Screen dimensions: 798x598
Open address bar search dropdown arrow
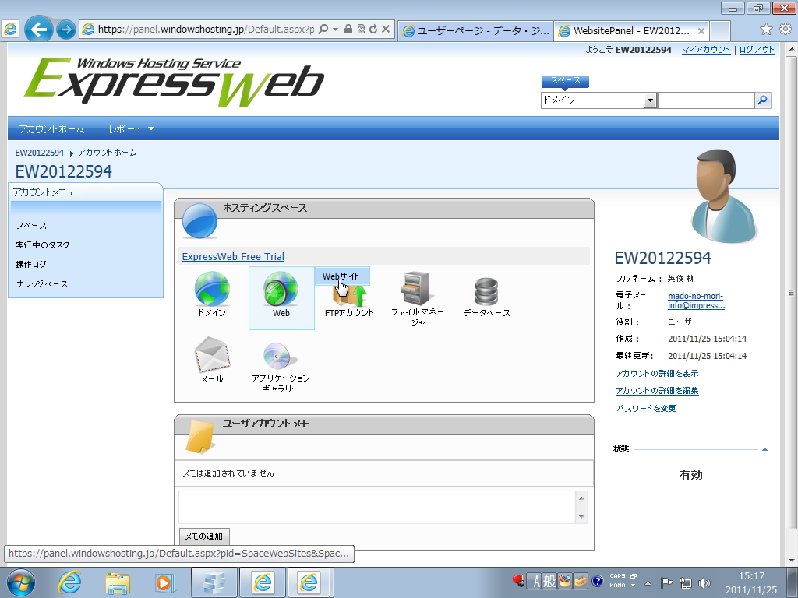(335, 29)
